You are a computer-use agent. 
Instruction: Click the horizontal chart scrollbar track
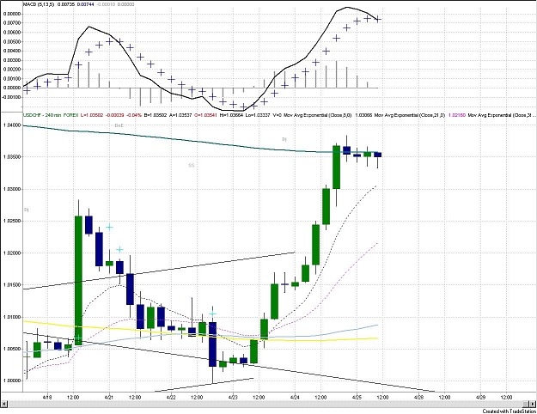[x=268, y=404]
